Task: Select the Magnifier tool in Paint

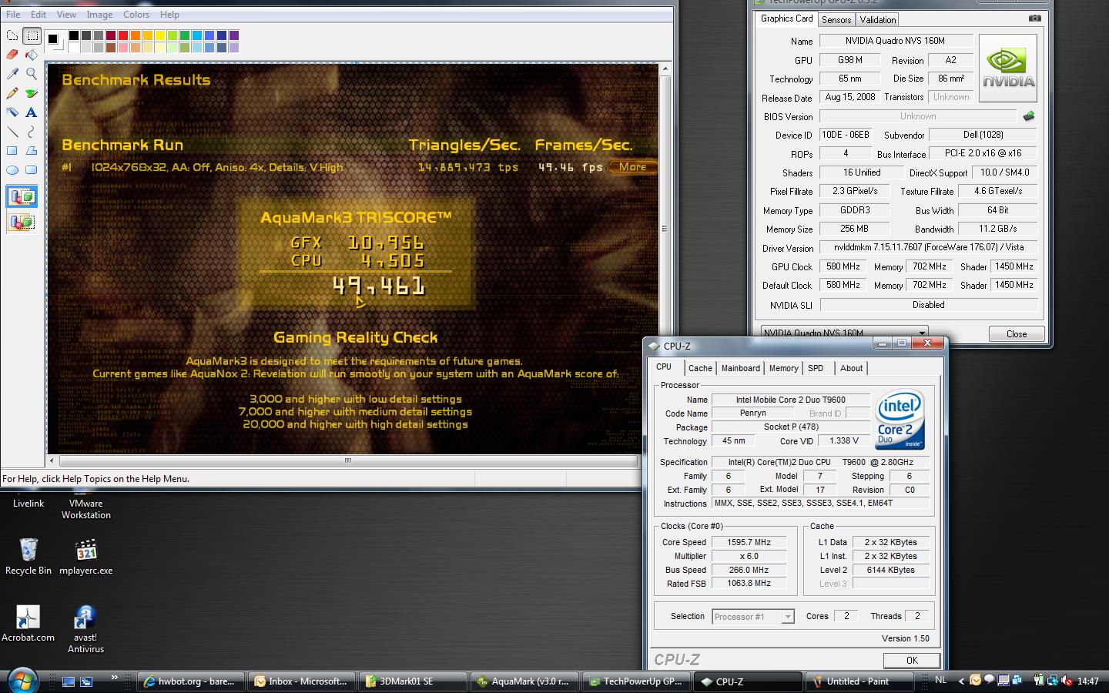Action: tap(32, 74)
